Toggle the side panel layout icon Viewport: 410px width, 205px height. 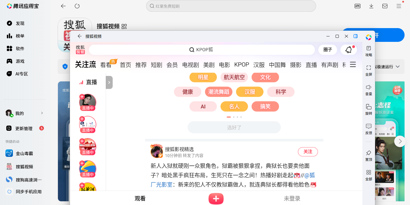pyautogui.click(x=356, y=36)
